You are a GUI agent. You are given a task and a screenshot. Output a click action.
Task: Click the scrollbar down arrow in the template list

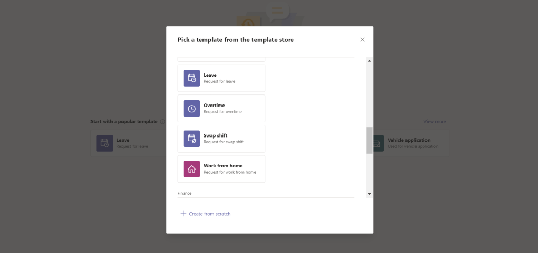coord(369,194)
